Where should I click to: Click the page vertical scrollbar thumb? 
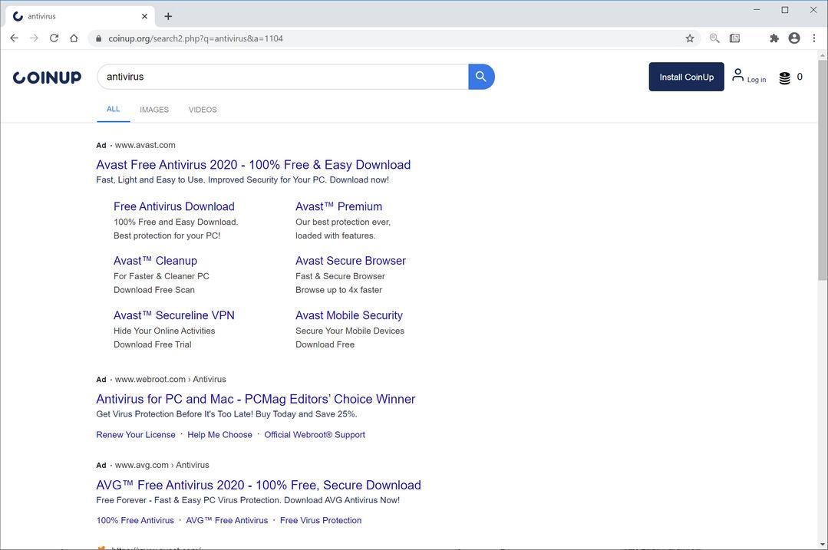tap(823, 170)
